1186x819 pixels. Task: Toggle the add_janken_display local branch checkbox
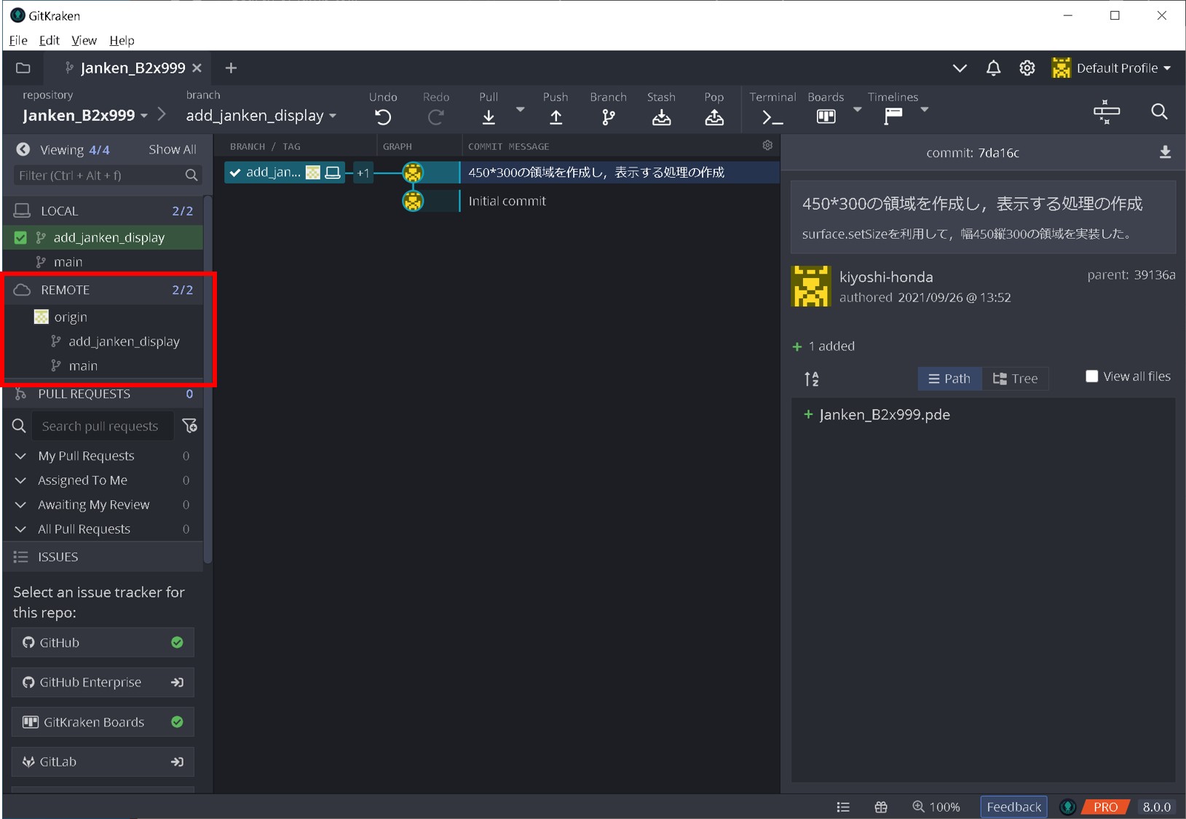pos(20,237)
